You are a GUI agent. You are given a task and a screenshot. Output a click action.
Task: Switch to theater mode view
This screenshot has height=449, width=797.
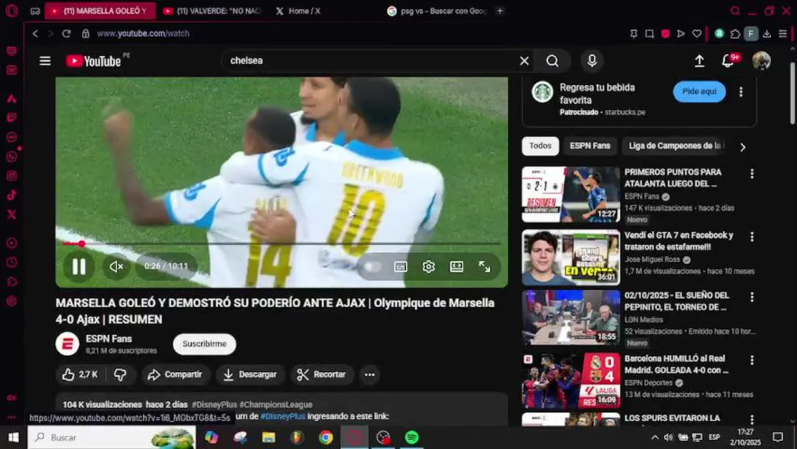tap(456, 267)
